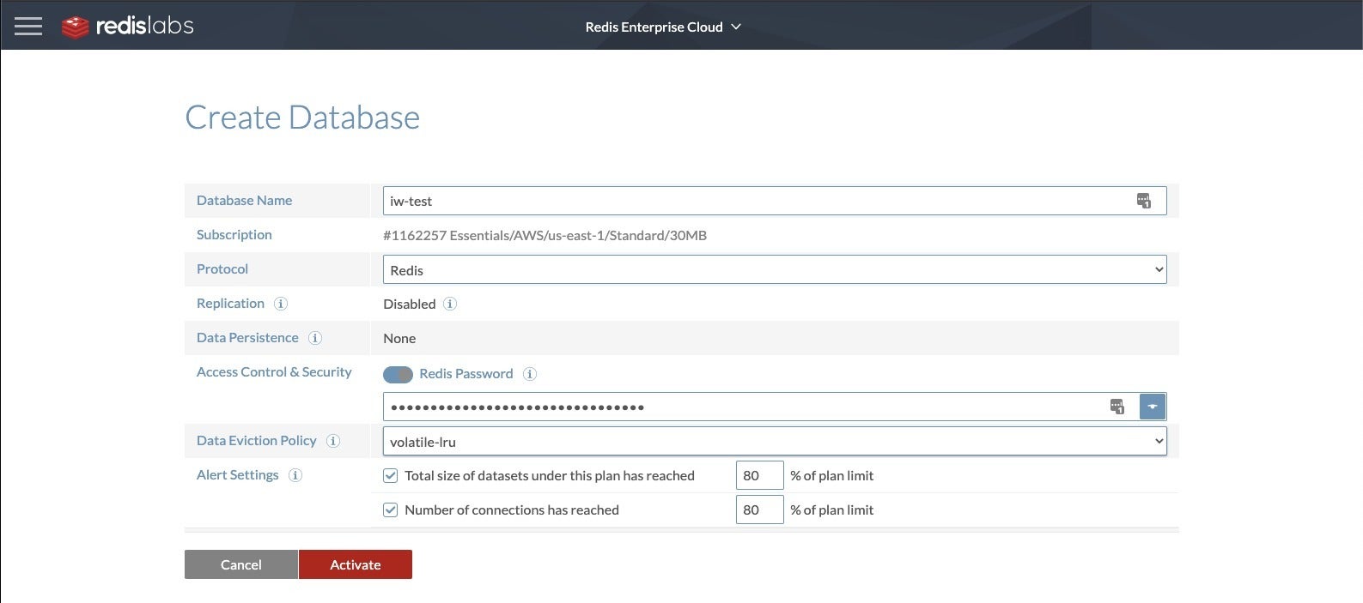
Task: Click the password manager icon in password field
Action: tap(1117, 407)
